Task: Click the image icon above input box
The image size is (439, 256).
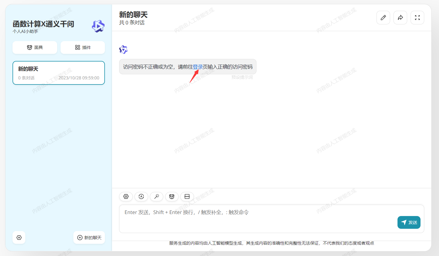Action: 187,196
